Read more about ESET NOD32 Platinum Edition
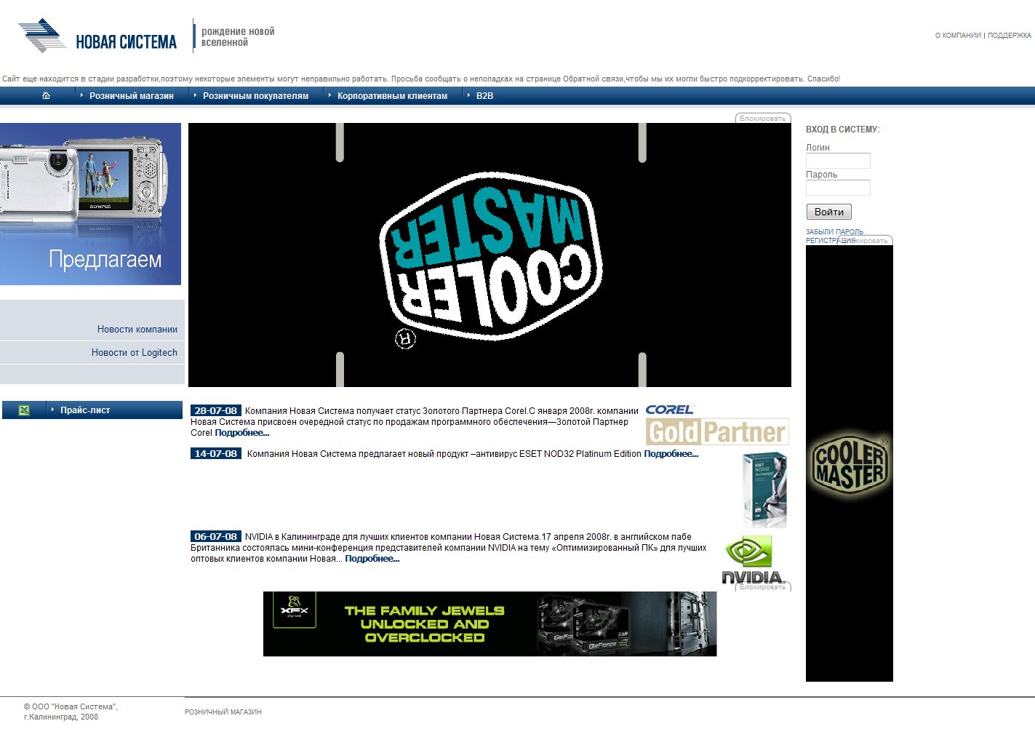1035x729 pixels. (x=671, y=454)
